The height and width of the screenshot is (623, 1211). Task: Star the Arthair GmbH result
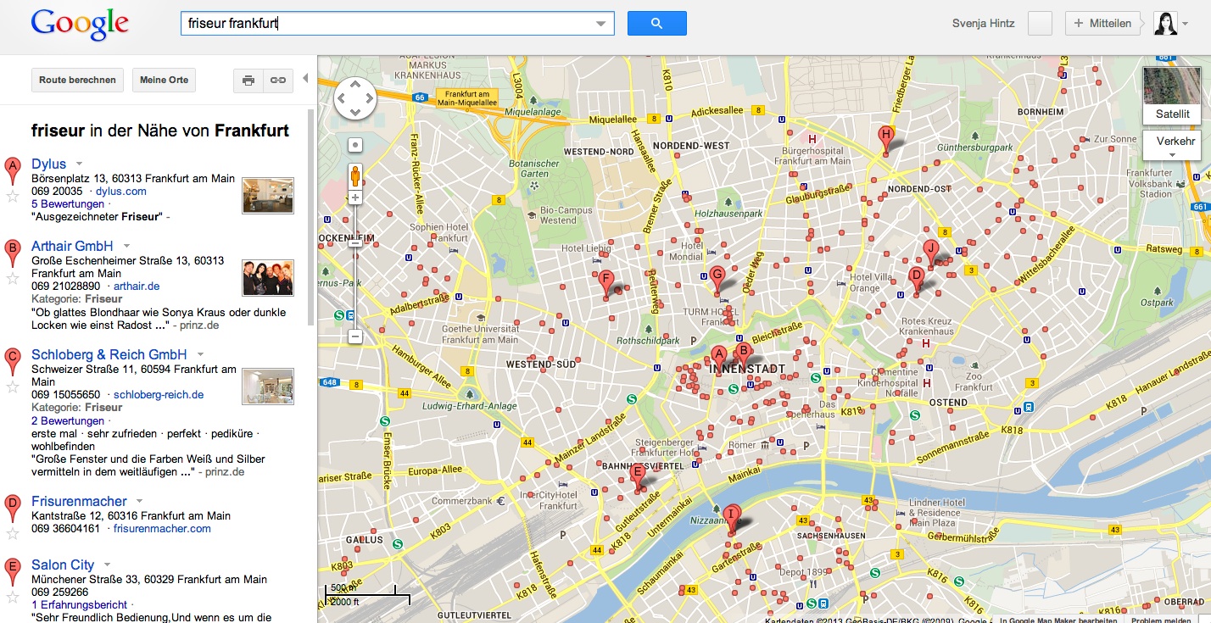tap(13, 279)
